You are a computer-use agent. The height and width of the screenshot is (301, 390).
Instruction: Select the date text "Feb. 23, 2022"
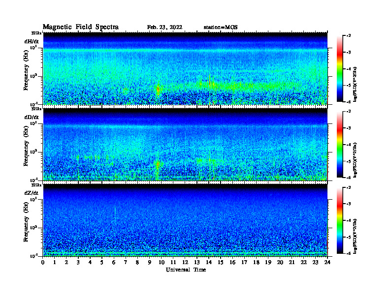coord(164,28)
